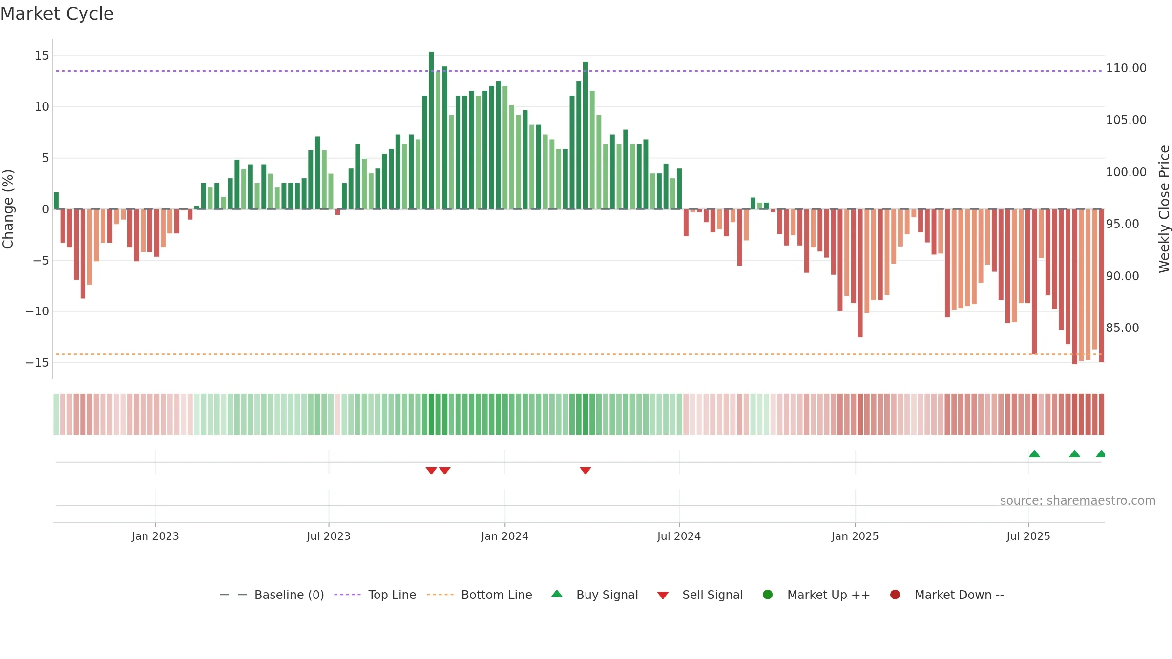Click the Change (%) axis title

pos(8,209)
